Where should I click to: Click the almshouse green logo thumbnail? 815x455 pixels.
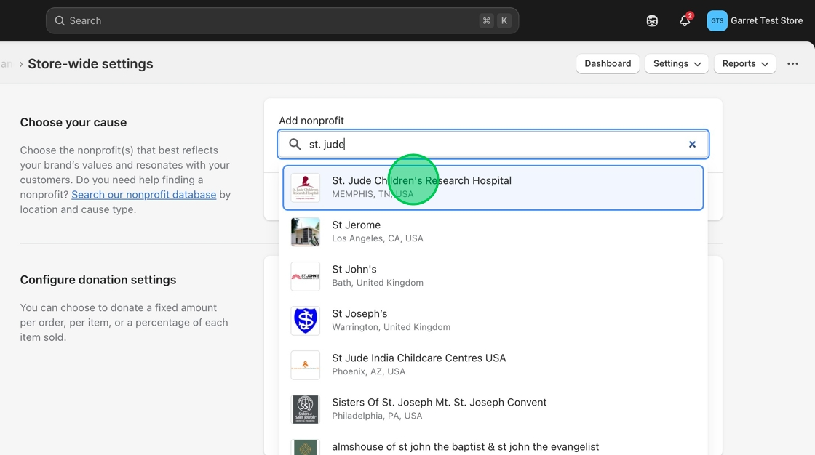coord(305,447)
